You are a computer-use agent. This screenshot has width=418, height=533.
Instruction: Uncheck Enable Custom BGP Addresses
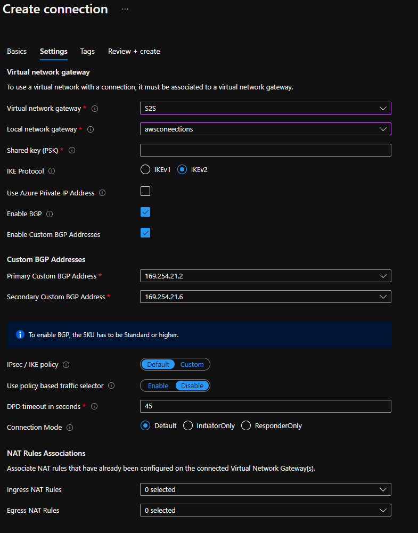click(145, 233)
